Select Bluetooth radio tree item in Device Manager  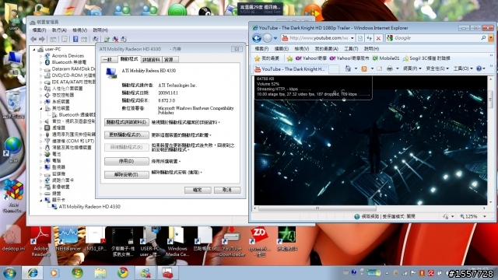pos(69,62)
